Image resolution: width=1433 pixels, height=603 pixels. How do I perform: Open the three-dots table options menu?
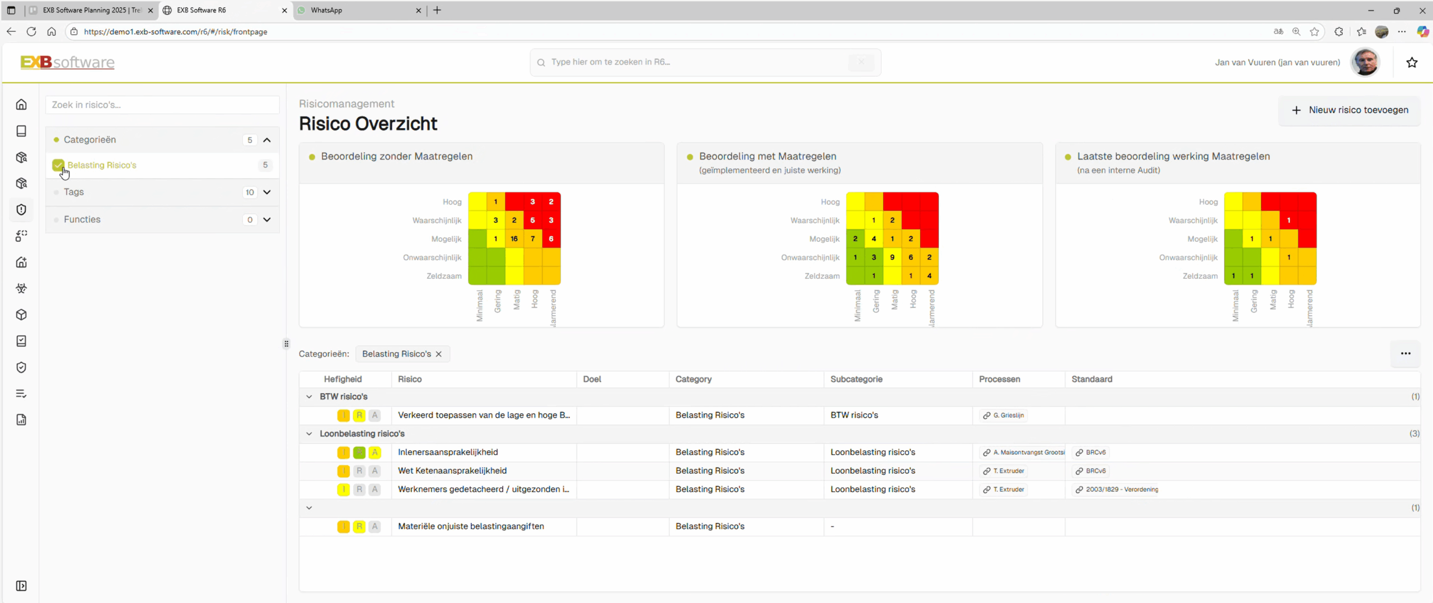click(1405, 353)
